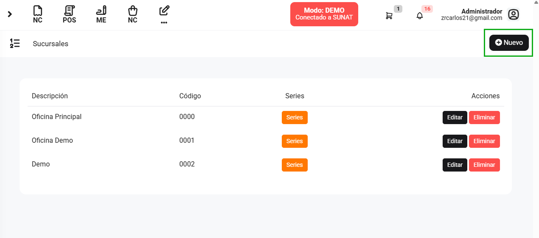Click the scrollbar up arrow

click(536, 3)
